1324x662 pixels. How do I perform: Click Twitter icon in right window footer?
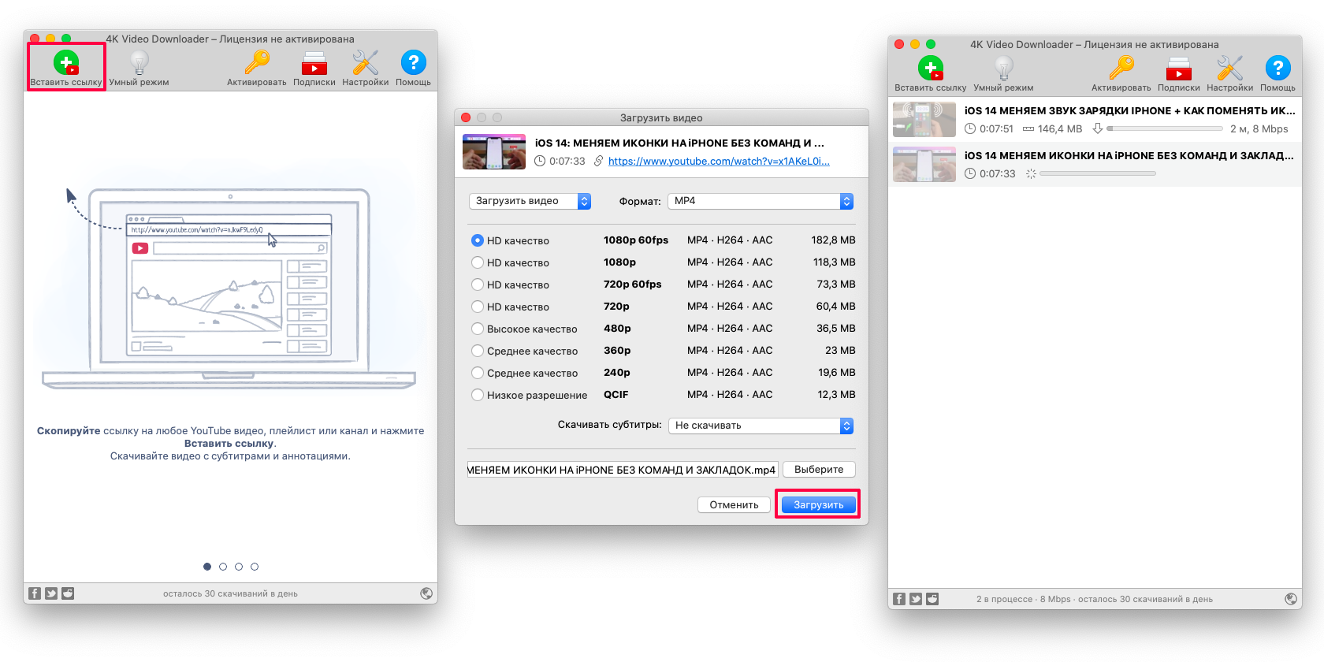916,599
